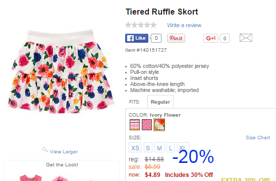Click the Facebook Like button
276x181 pixels.
pos(137,38)
